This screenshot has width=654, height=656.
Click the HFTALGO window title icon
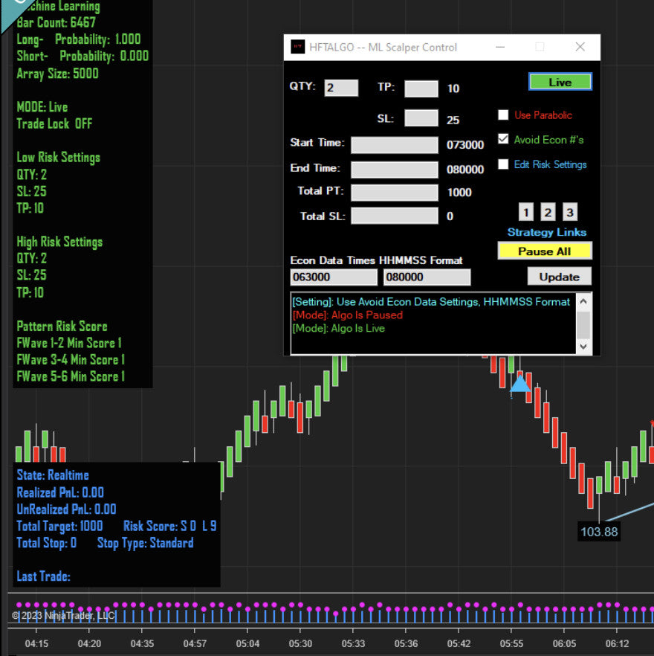point(298,47)
